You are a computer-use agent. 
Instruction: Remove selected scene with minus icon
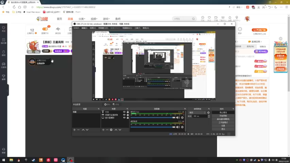click(x=78, y=130)
